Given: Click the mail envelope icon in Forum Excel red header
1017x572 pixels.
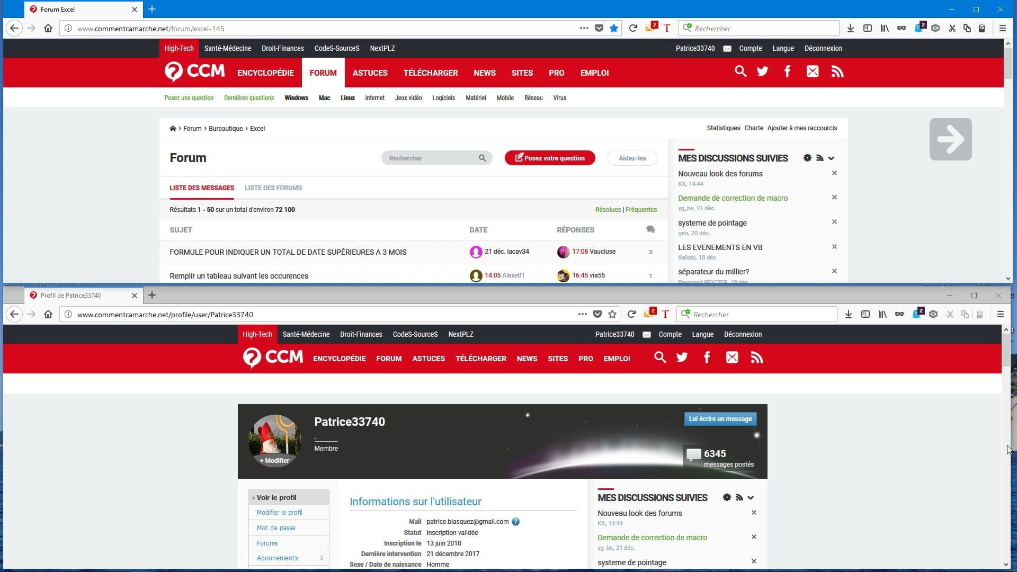Looking at the screenshot, I should pyautogui.click(x=812, y=71).
